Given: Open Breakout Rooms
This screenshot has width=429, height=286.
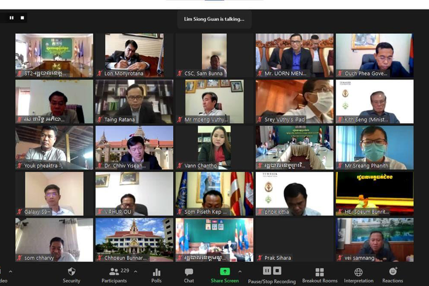Looking at the screenshot, I should coord(320,275).
